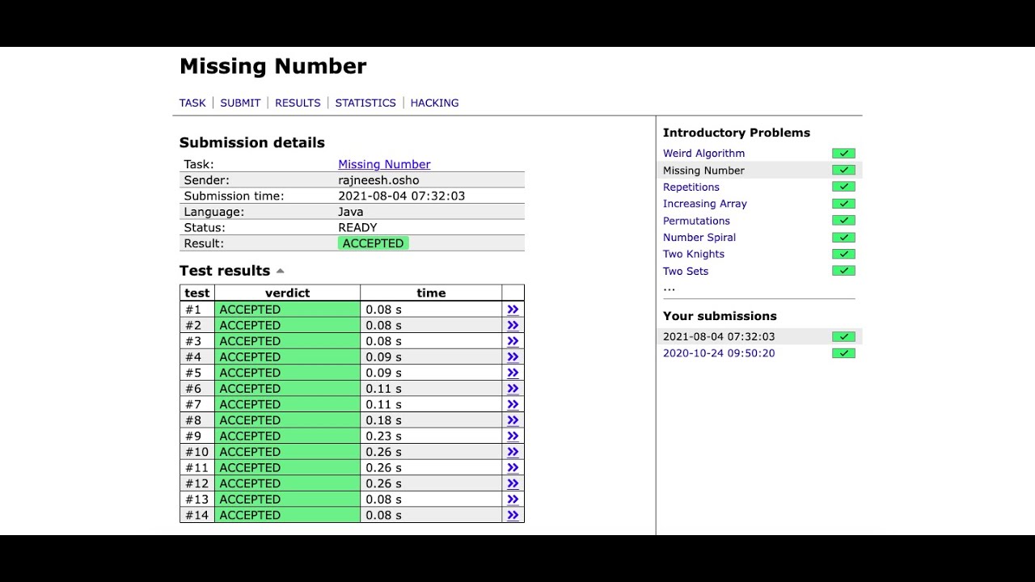The height and width of the screenshot is (582, 1035).
Task: Open the Missing Number task link
Action: click(x=384, y=164)
